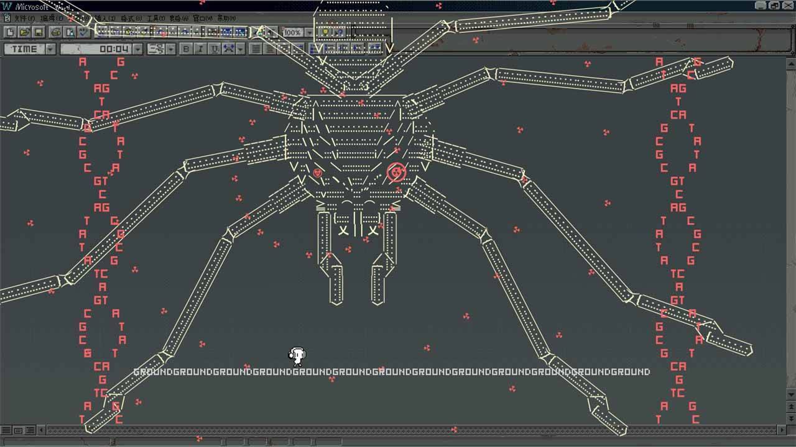Switch to first view mode button bottom-left
Image resolution: width=796 pixels, height=447 pixels.
click(6, 430)
